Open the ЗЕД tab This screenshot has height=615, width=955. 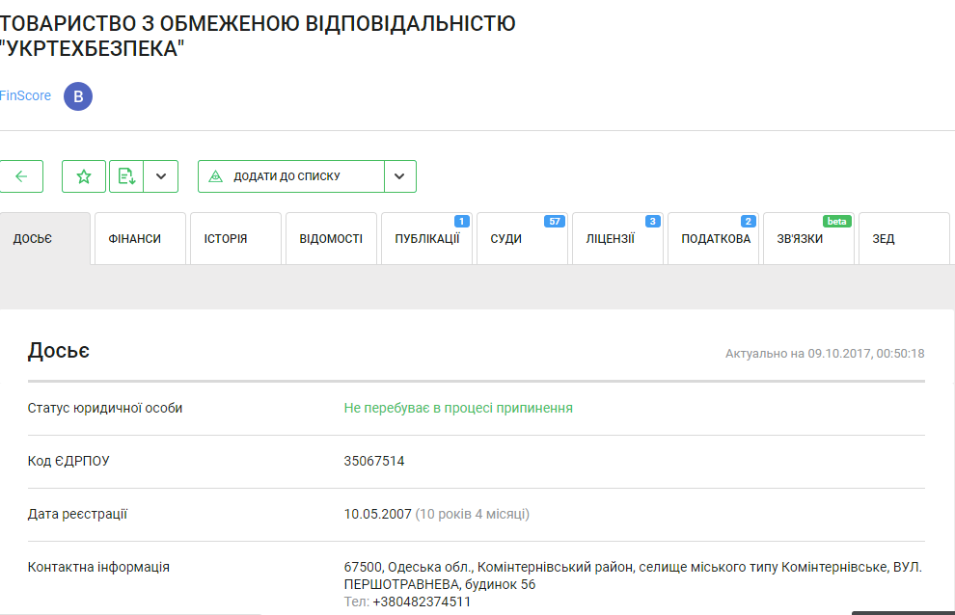point(884,239)
